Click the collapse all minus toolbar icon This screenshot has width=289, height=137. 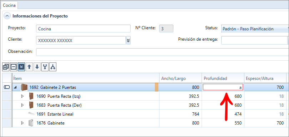tap(14, 67)
